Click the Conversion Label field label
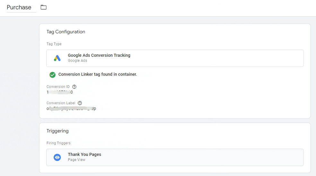 (61, 103)
